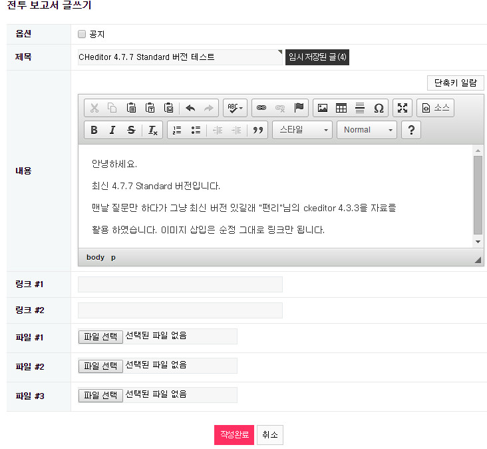Click the Strikethrough icon
This screenshot has width=487, height=449.
[x=131, y=130]
